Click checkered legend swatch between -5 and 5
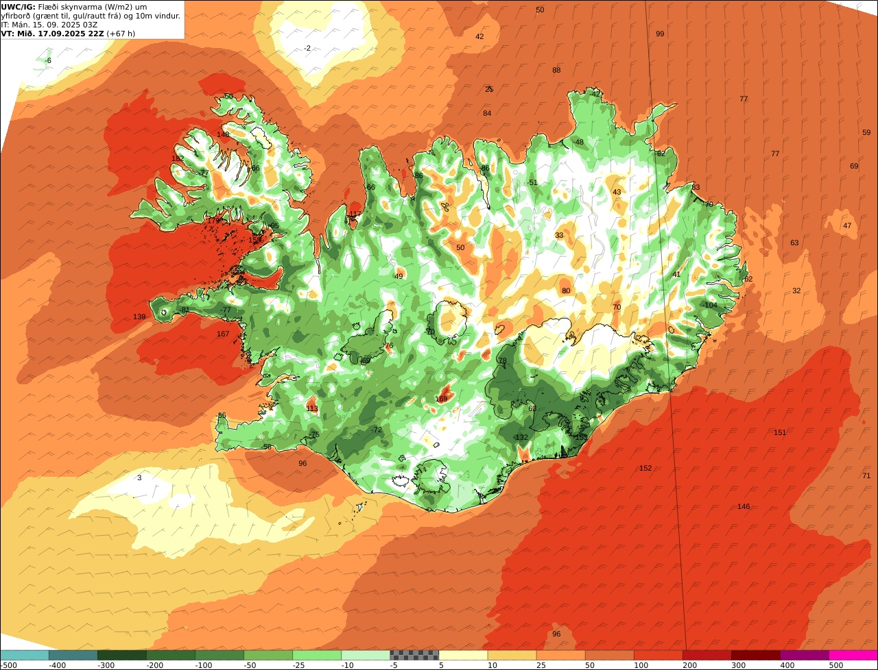Image resolution: width=878 pixels, height=670 pixels. tap(414, 655)
